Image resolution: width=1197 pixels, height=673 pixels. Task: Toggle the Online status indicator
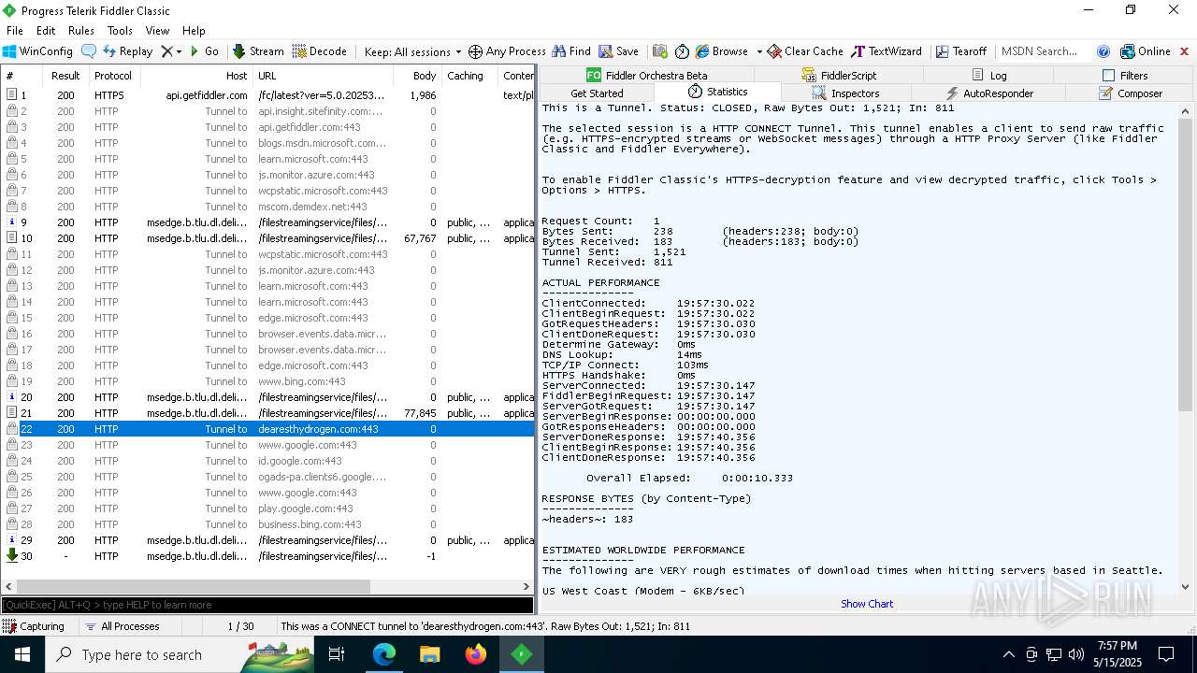[x=1146, y=51]
